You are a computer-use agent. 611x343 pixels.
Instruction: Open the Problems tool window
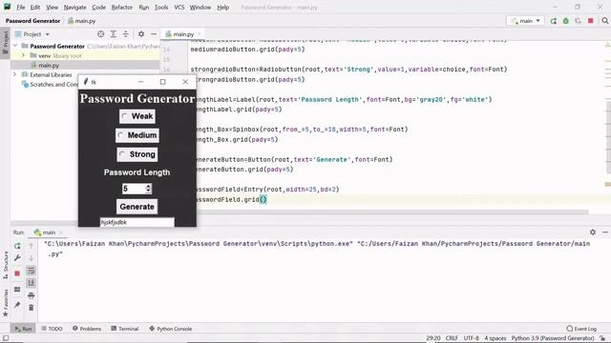87,329
